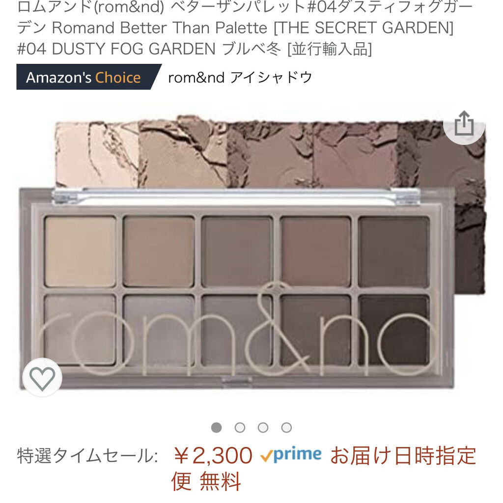Screen dimensions: 503x503
Task: Click the lightest beige top-left eyeshadow pan
Action: coord(80,251)
